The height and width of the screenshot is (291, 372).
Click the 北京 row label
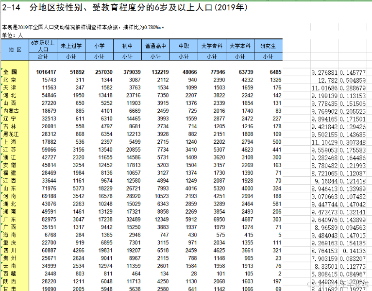click(x=10, y=80)
